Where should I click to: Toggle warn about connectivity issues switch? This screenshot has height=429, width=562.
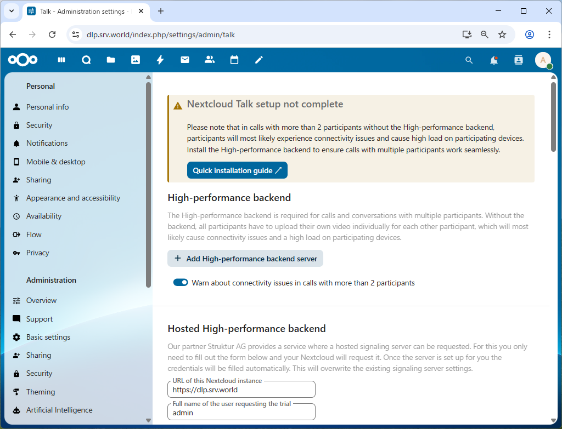[181, 283]
